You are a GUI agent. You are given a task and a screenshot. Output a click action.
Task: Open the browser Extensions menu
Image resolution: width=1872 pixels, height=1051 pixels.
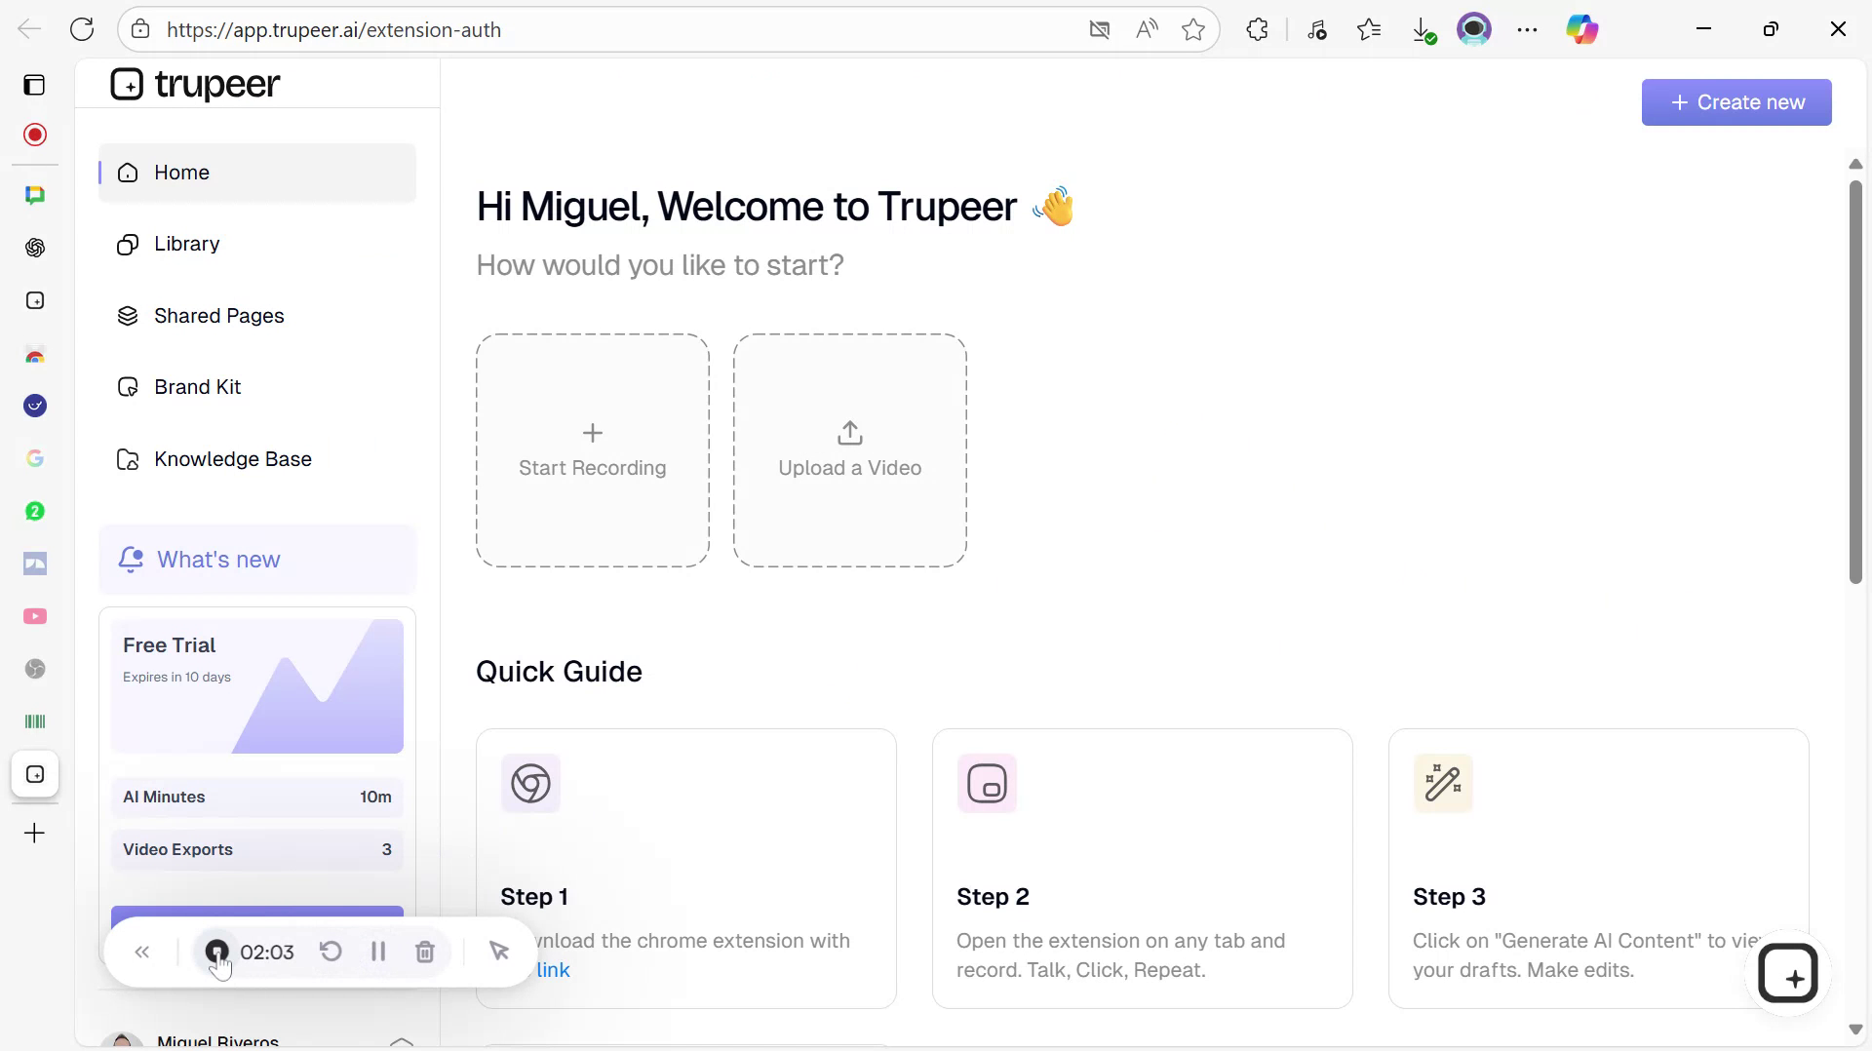1256,29
